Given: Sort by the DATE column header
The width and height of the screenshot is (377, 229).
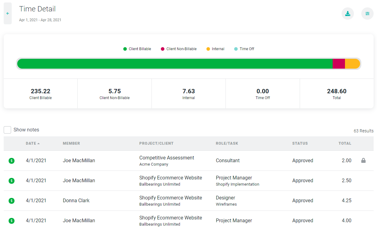Looking at the screenshot, I should [33, 143].
